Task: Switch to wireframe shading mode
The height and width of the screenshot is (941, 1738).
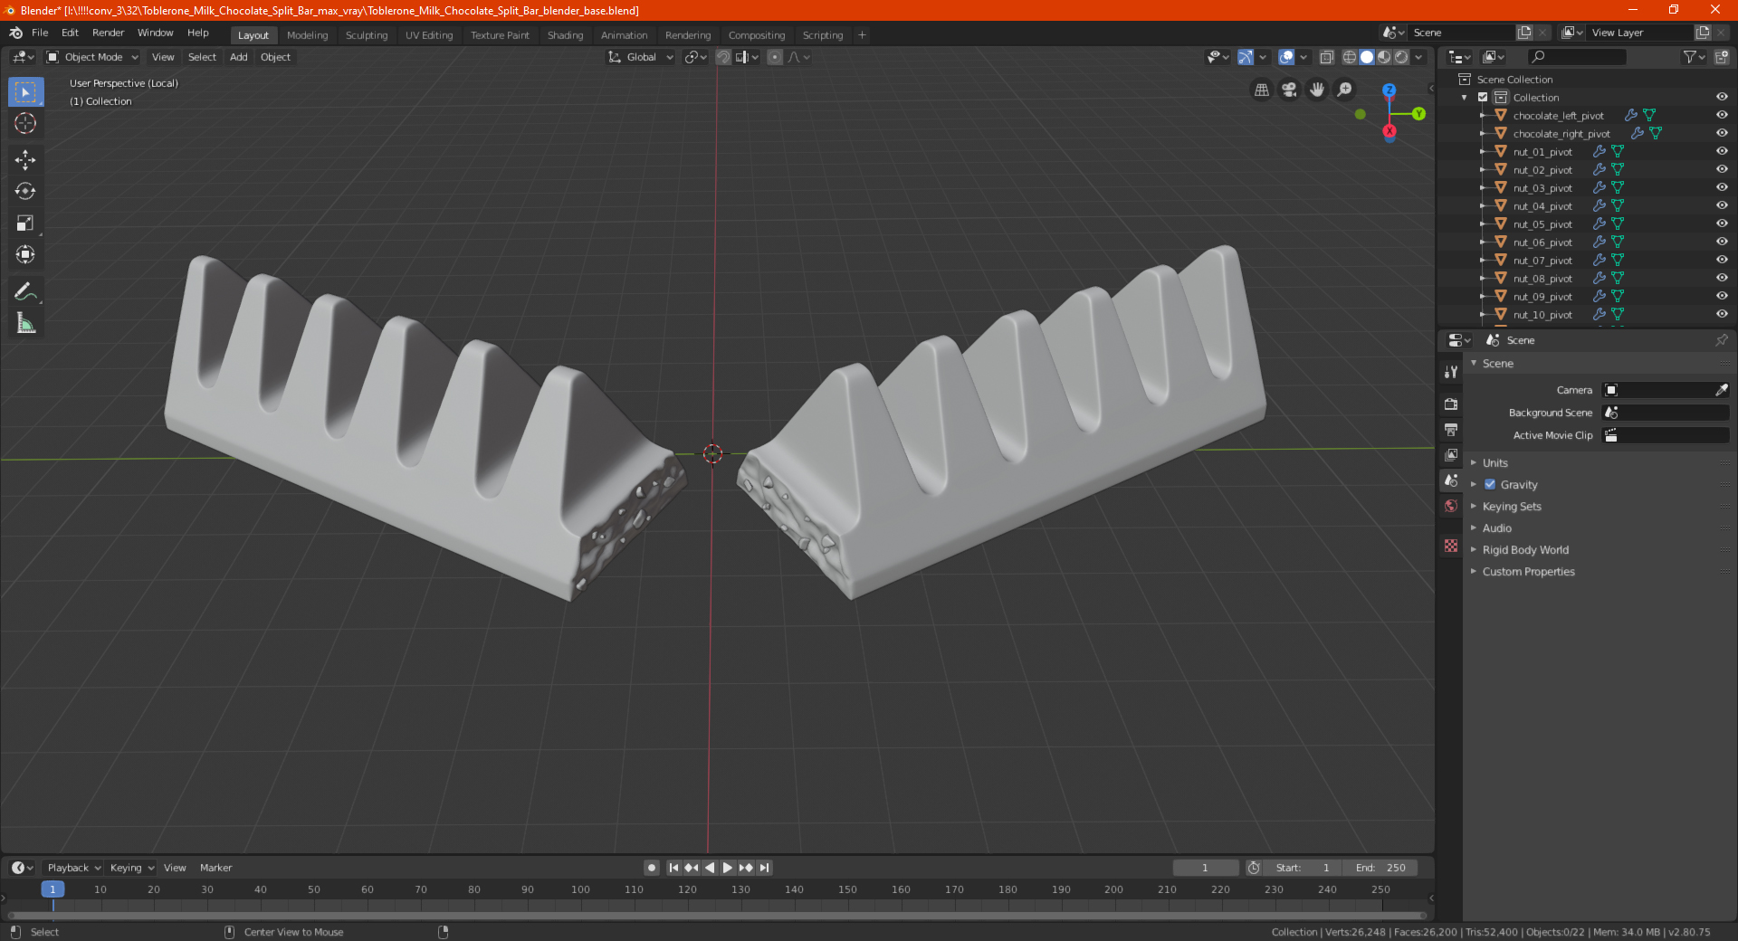Action: tap(1350, 57)
